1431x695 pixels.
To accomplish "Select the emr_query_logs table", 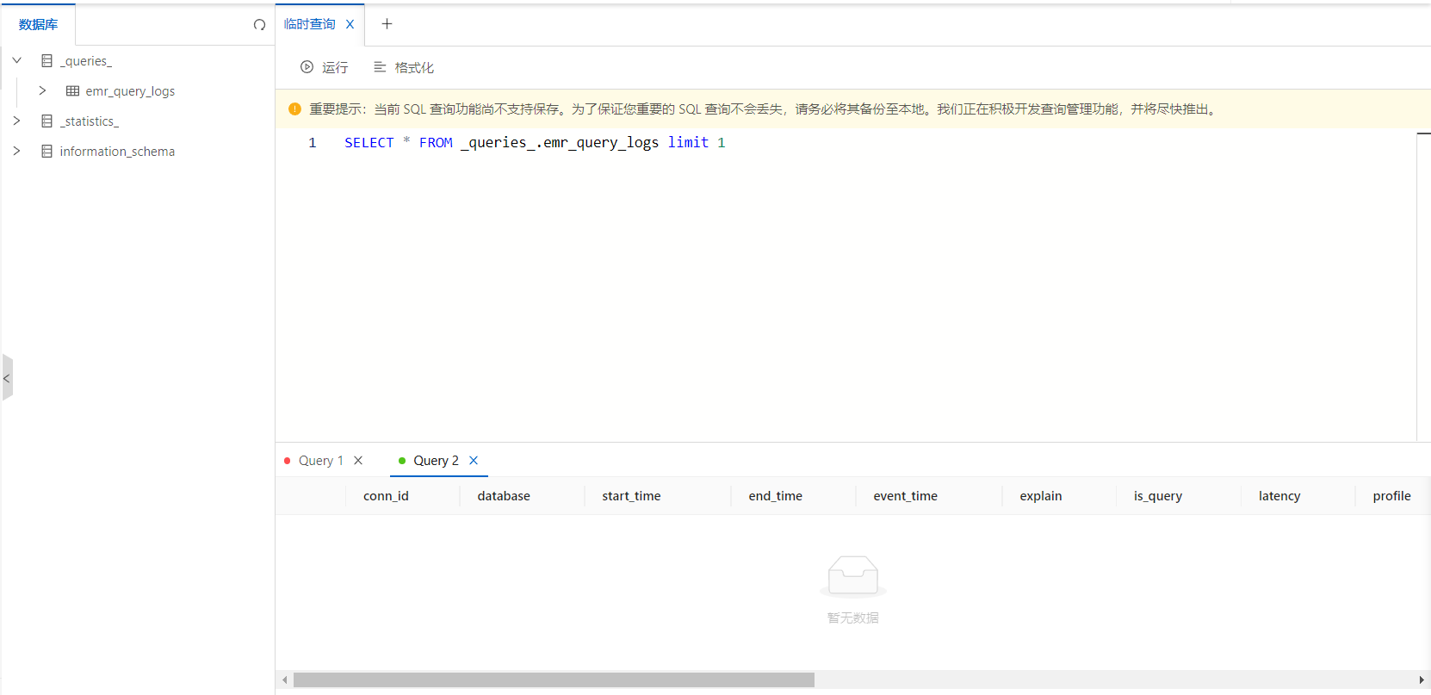I will [x=130, y=91].
